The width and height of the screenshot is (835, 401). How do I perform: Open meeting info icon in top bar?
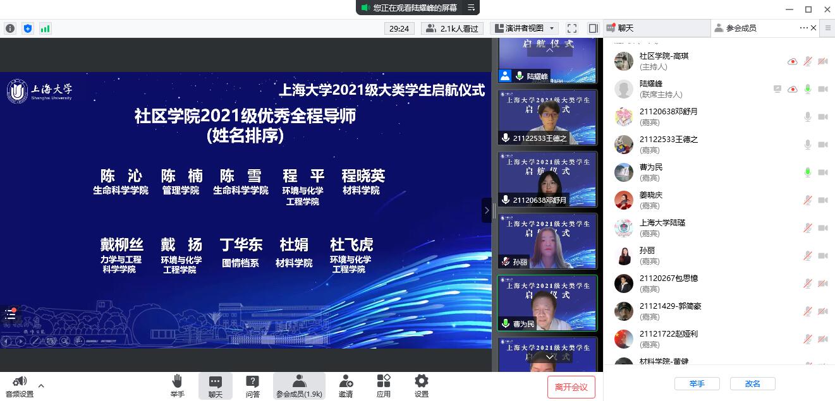tap(10, 28)
